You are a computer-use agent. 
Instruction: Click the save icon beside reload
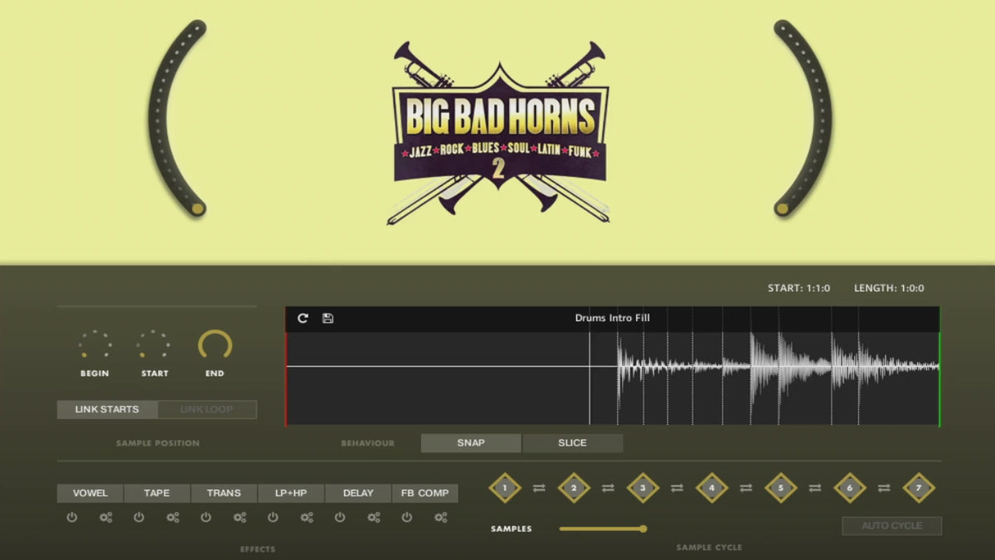(x=328, y=319)
